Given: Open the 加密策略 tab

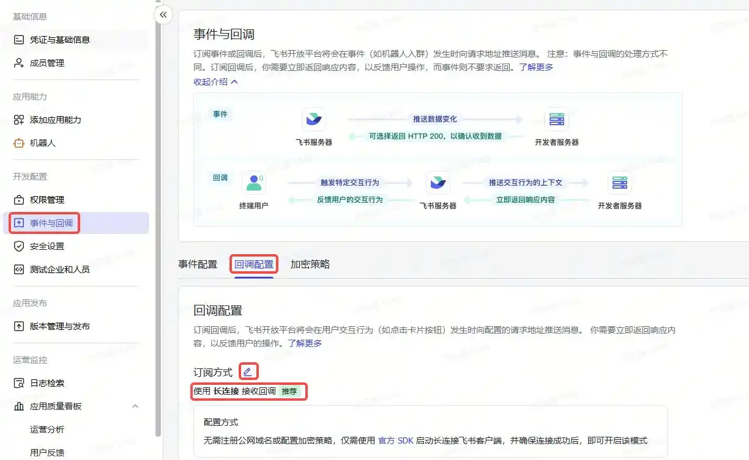Looking at the screenshot, I should pyautogui.click(x=310, y=265).
